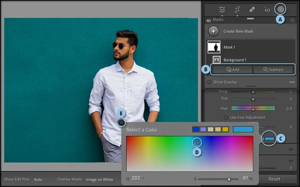The height and width of the screenshot is (187, 300).
Task: Click the Create New Mask plus icon
Action: [213, 31]
